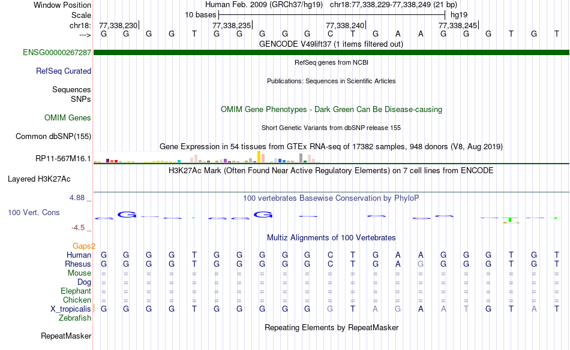Screen dimensions: 570x350
Task: Click the ENSG00000267287 gene track label
Action: [57, 52]
